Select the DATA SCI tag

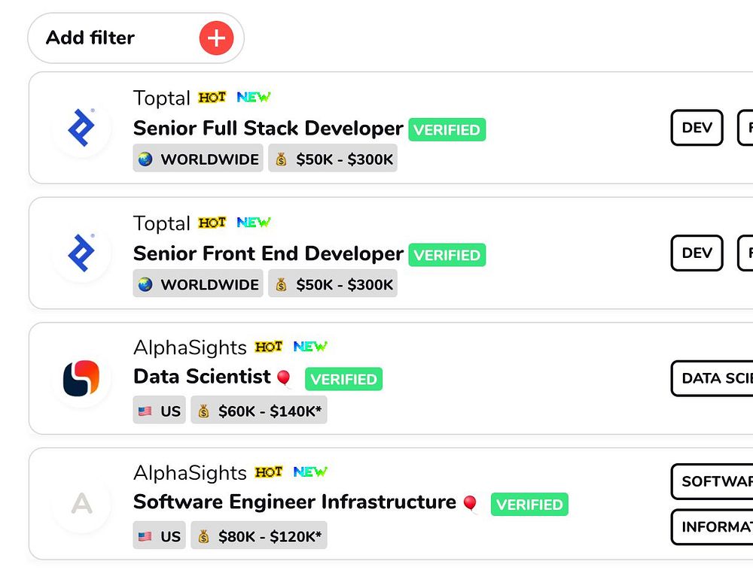tap(712, 378)
